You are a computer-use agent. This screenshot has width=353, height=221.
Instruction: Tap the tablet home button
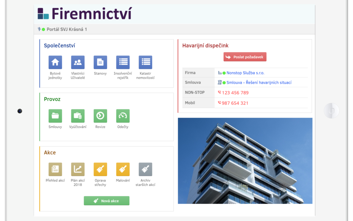click(331, 111)
